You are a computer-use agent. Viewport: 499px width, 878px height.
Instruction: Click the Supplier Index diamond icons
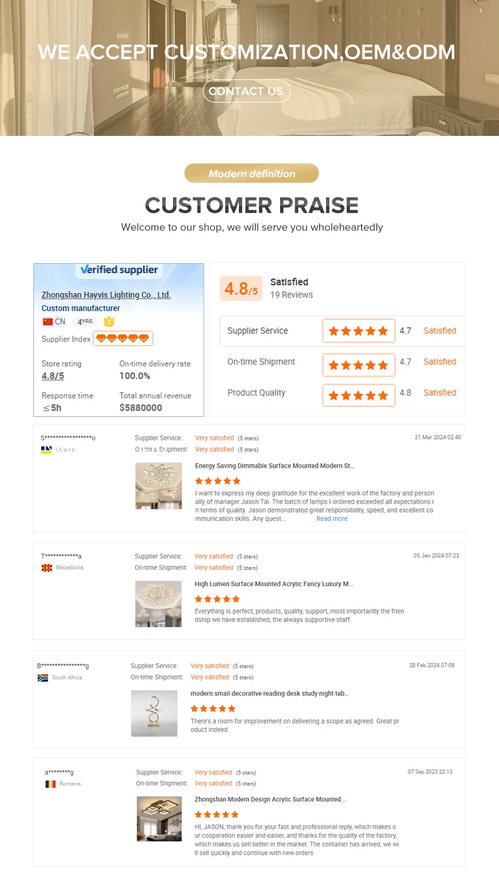(x=123, y=338)
